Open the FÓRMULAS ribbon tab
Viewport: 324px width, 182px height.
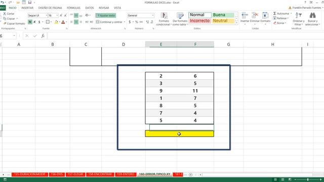[73, 8]
